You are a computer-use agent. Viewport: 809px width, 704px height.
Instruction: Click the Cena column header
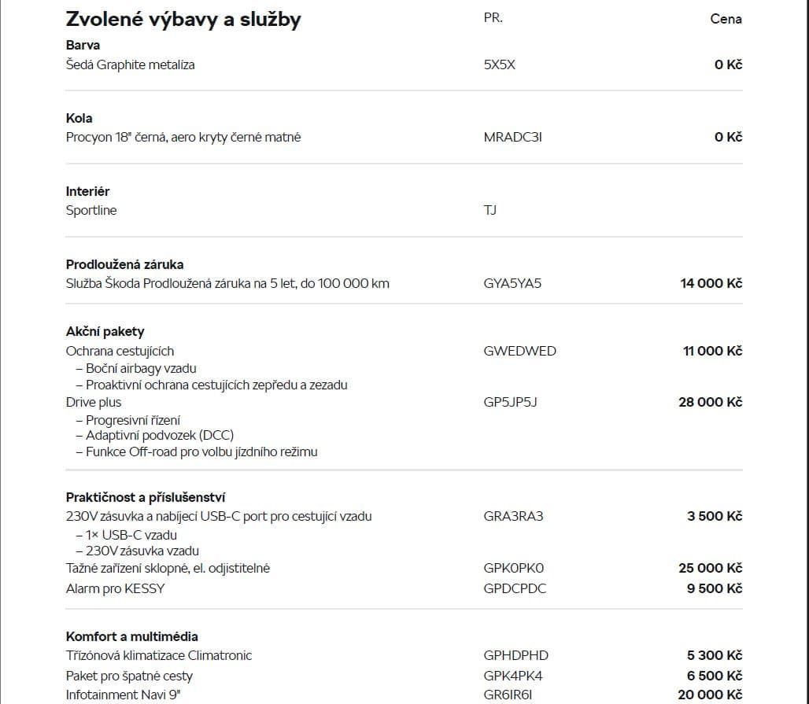[726, 20]
